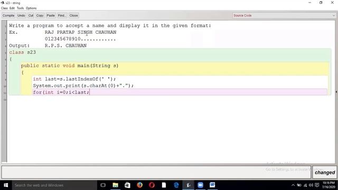Image resolution: width=338 pixels, height=190 pixels.
Task: Click the Compile button
Action: pyautogui.click(x=8, y=15)
